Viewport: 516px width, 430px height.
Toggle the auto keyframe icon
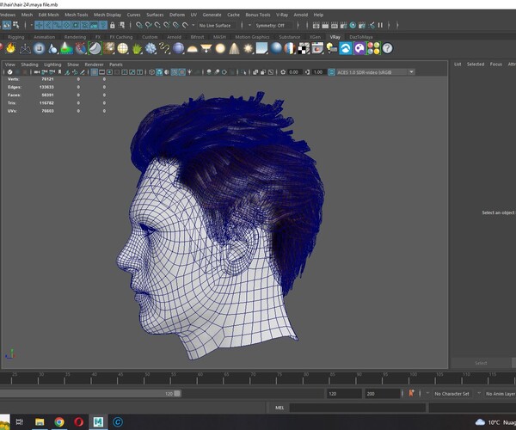point(411,393)
